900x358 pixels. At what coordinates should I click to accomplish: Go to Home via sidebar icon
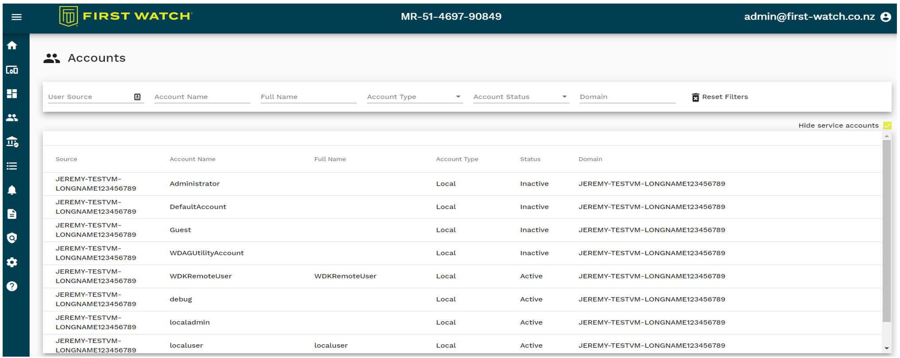pos(12,46)
